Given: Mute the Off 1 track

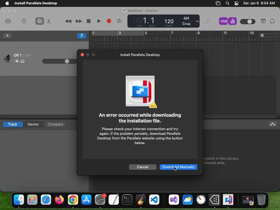Looking at the screenshot, I should point(17,61).
